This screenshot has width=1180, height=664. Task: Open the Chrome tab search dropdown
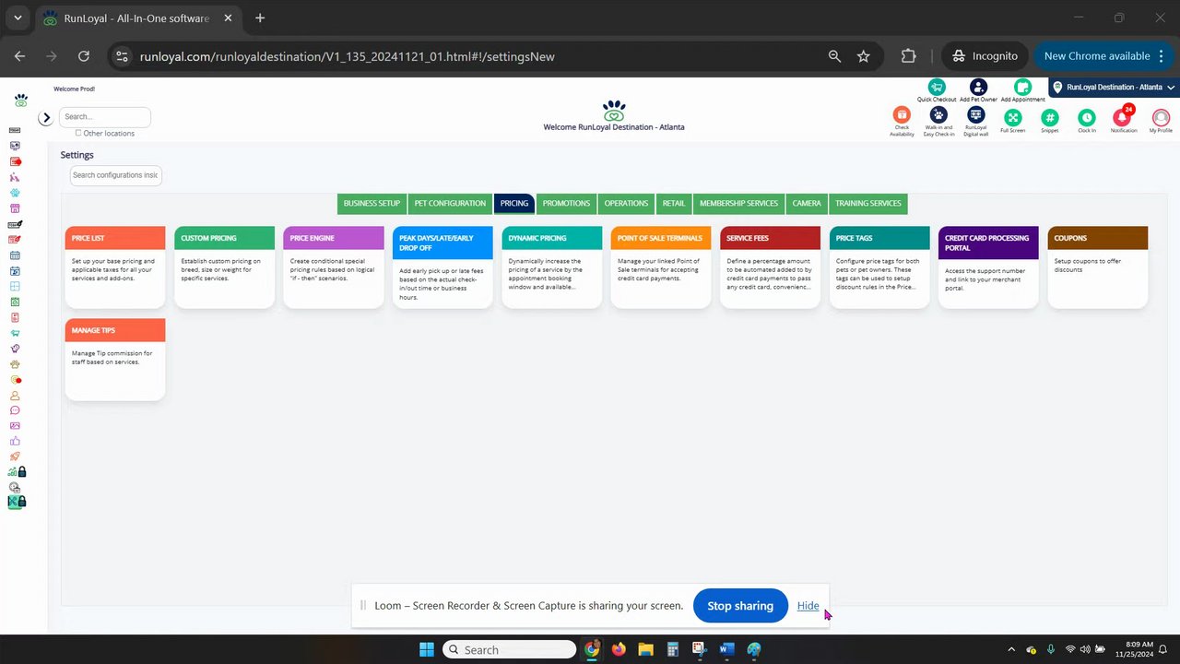click(x=18, y=18)
